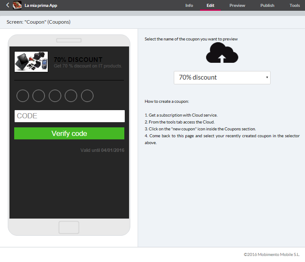Image resolution: width=305 pixels, height=262 pixels.
Task: Click the "La mia prima App" title
Action: (41, 6)
